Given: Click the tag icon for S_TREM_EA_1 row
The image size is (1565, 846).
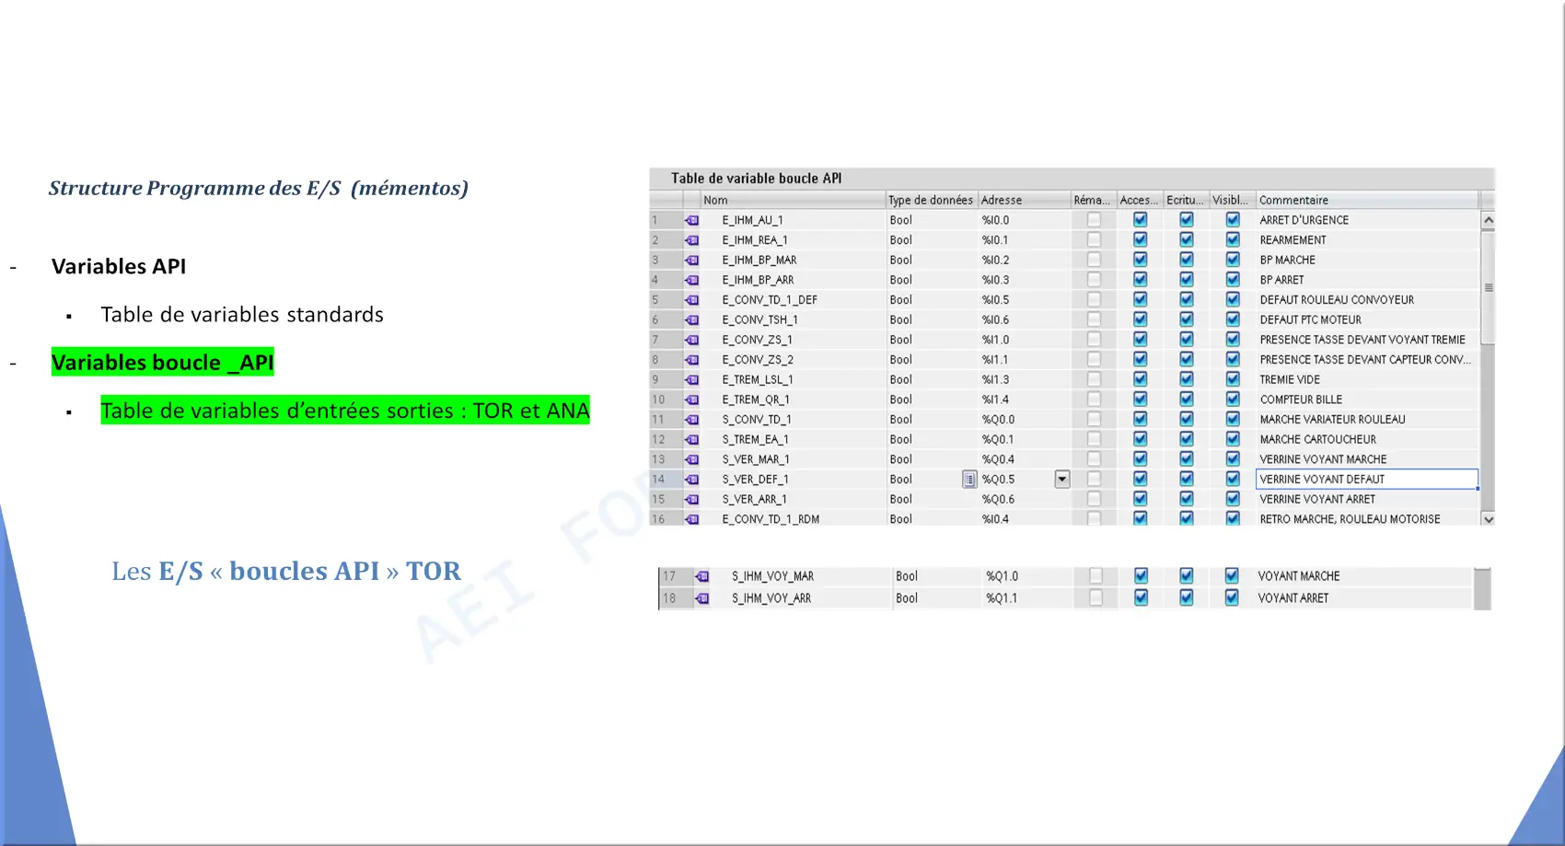Looking at the screenshot, I should (x=691, y=440).
